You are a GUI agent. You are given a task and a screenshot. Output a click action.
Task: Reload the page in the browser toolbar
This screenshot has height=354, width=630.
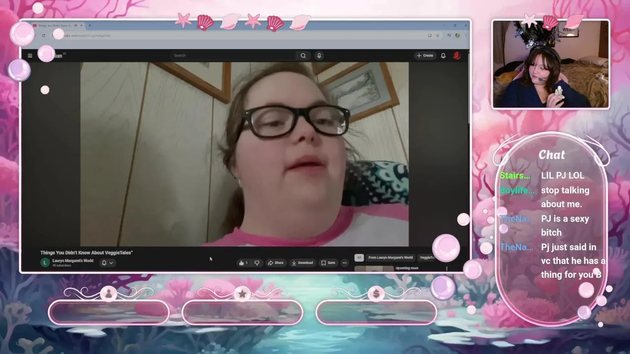pyautogui.click(x=43, y=35)
